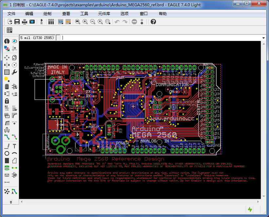
Task: Click the Stop command icon
Action: tap(134, 22)
